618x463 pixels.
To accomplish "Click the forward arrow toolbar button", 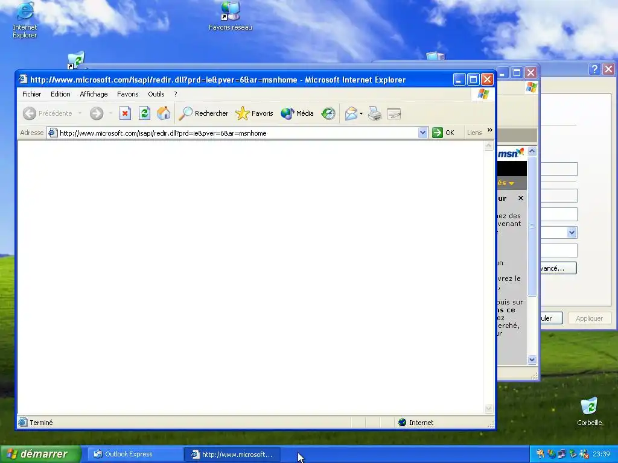I will point(96,113).
